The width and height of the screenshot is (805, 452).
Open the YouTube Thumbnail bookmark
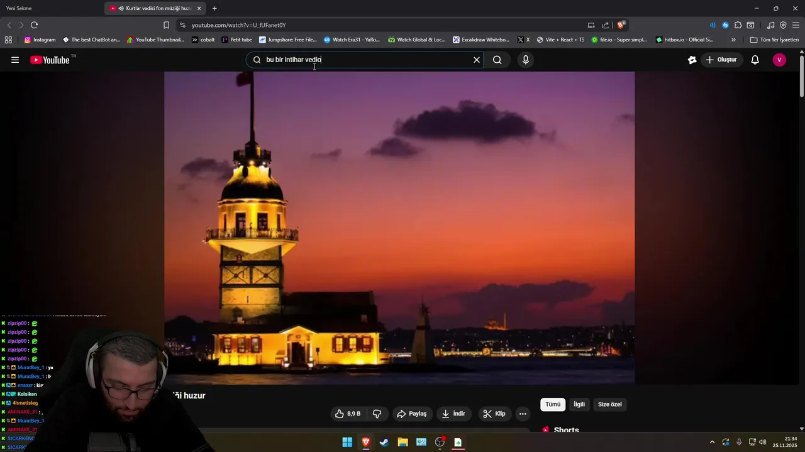click(155, 40)
